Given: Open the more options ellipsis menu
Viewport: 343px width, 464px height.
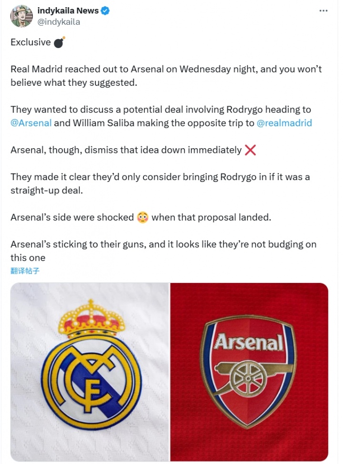Looking at the screenshot, I should 323,11.
